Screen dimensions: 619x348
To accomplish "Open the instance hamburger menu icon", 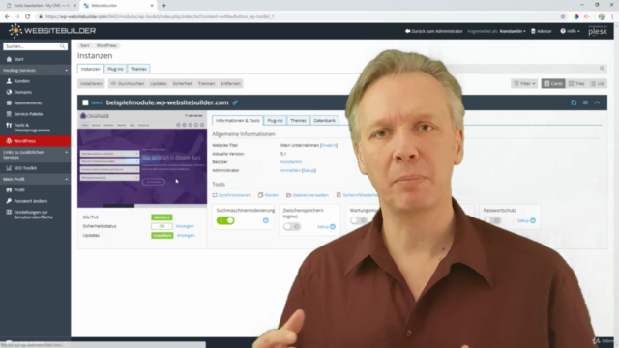I will tap(585, 102).
